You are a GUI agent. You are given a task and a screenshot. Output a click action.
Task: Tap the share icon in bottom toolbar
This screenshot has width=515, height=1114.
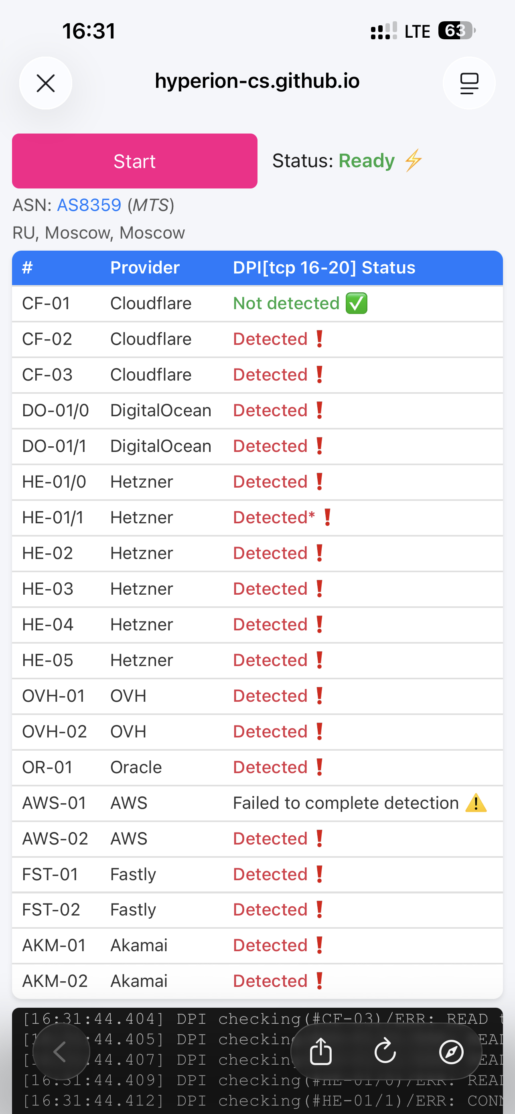(x=321, y=1052)
